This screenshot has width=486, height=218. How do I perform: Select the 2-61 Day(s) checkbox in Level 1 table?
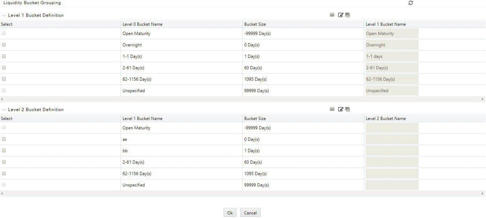(4, 68)
